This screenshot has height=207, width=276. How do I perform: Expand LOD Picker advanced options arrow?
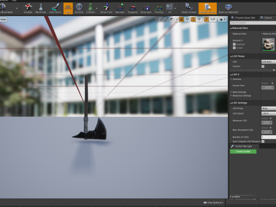pos(274,70)
